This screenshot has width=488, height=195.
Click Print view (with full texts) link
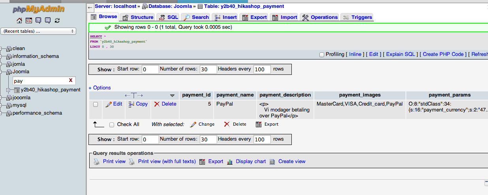(x=167, y=162)
